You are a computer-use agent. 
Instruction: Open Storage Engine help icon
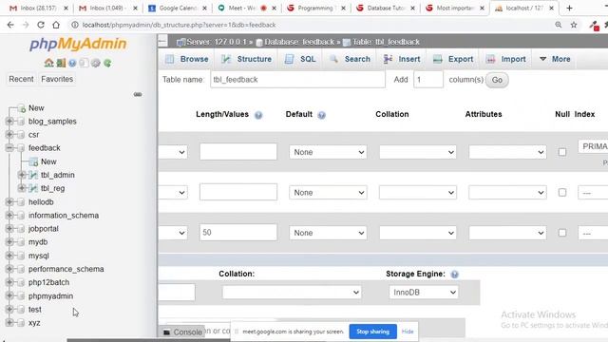(x=454, y=275)
